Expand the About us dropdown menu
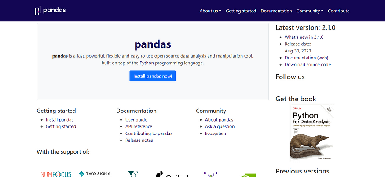The height and width of the screenshot is (177, 385). pyautogui.click(x=210, y=11)
